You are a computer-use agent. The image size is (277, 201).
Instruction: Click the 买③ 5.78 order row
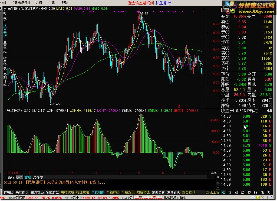247,58
